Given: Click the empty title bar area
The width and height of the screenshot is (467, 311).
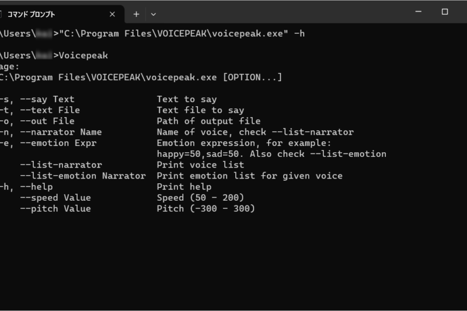Looking at the screenshot, I should [280, 12].
